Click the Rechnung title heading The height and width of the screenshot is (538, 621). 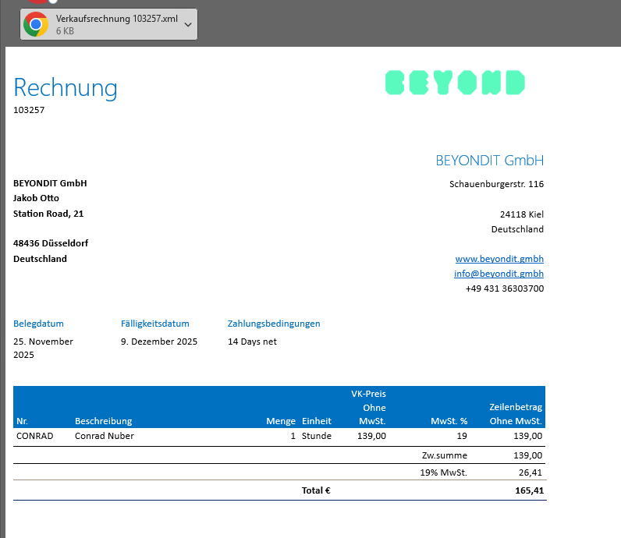click(x=66, y=88)
